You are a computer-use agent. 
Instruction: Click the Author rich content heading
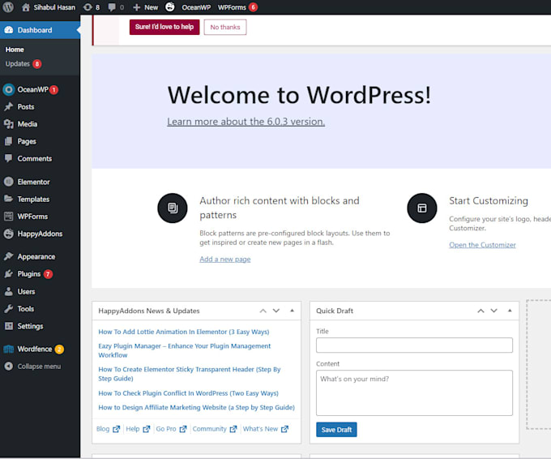[280, 208]
